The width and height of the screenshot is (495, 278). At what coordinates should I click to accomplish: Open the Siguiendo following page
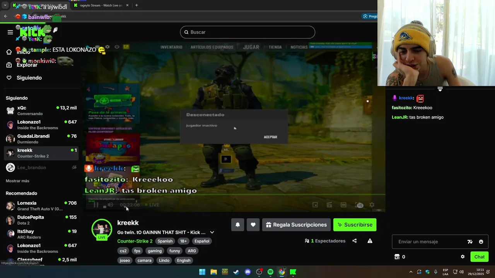tap(29, 78)
